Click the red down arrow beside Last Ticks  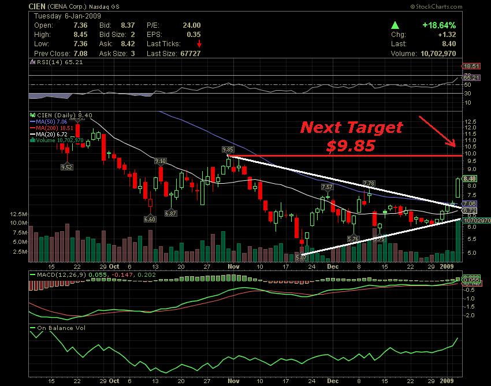199,44
